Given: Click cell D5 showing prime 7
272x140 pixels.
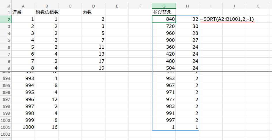Looking at the screenshot, I should pyautogui.click(x=93, y=40).
